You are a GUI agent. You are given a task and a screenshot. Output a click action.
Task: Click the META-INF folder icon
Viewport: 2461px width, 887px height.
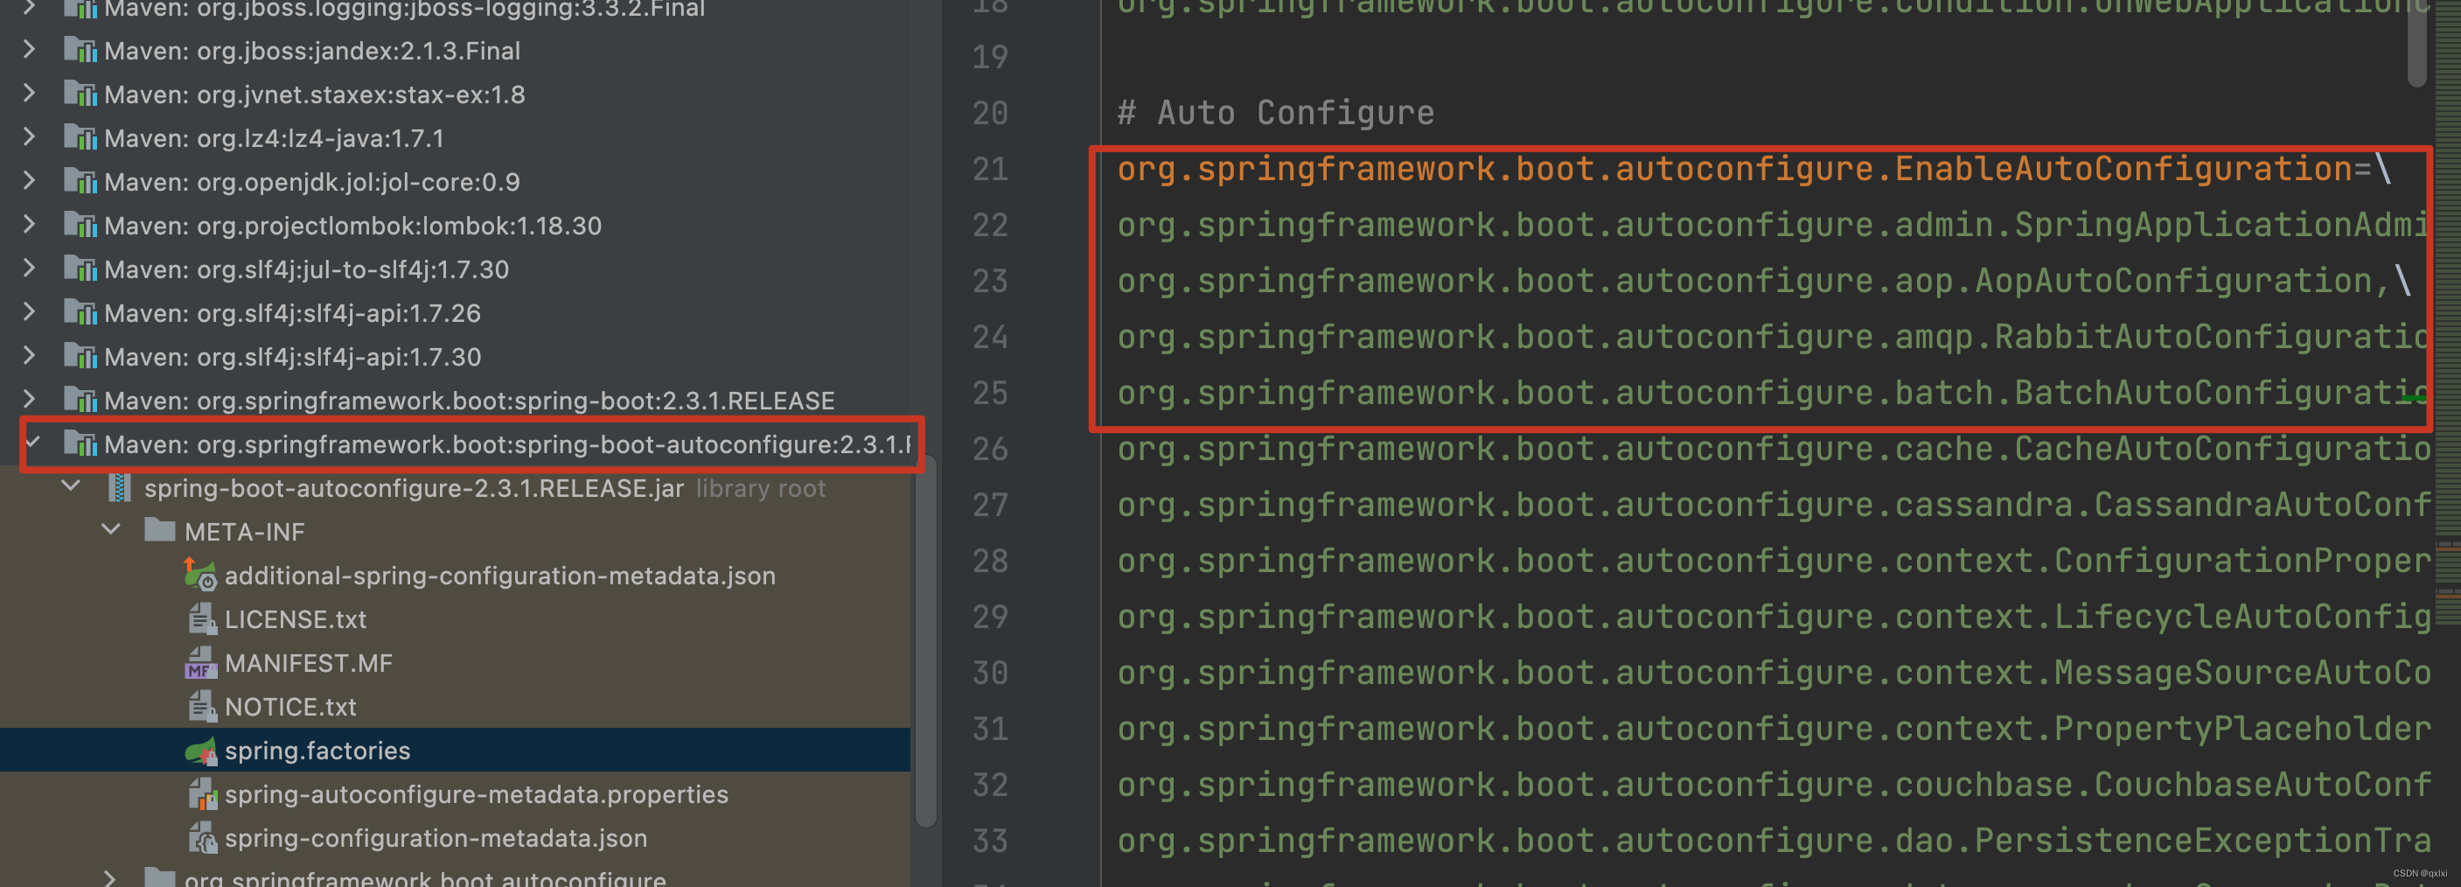[x=159, y=530]
